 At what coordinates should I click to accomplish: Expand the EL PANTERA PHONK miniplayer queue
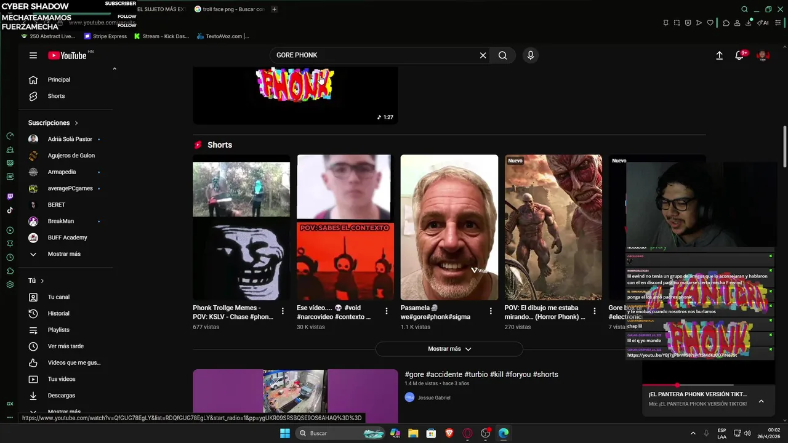click(761, 401)
